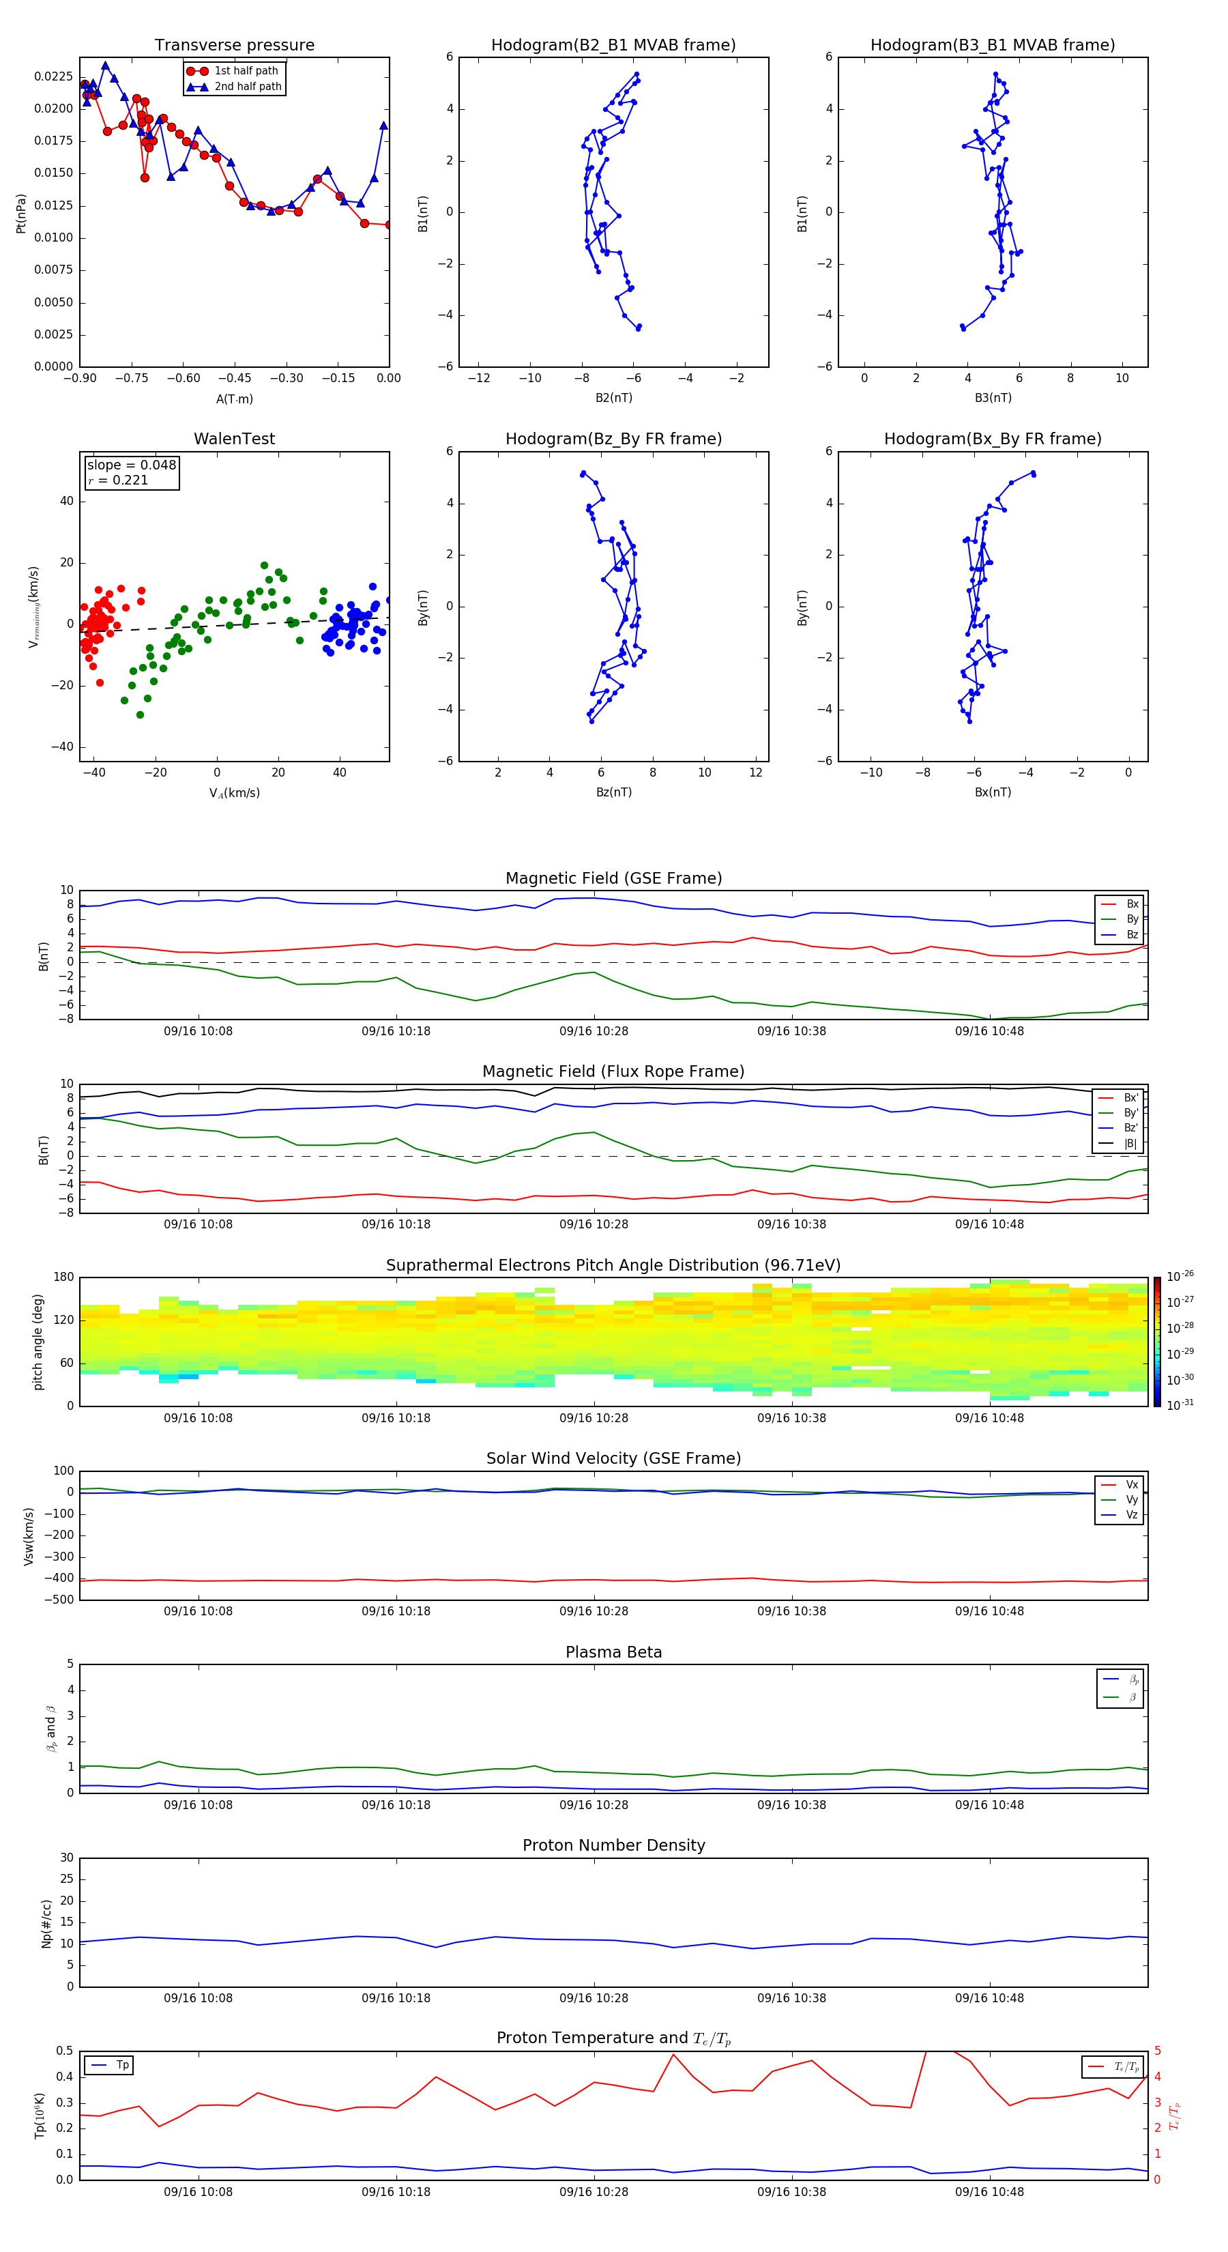Click the 'Vx' legend entry in velocity plot
The image size is (1228, 2252).
[x=1120, y=1484]
